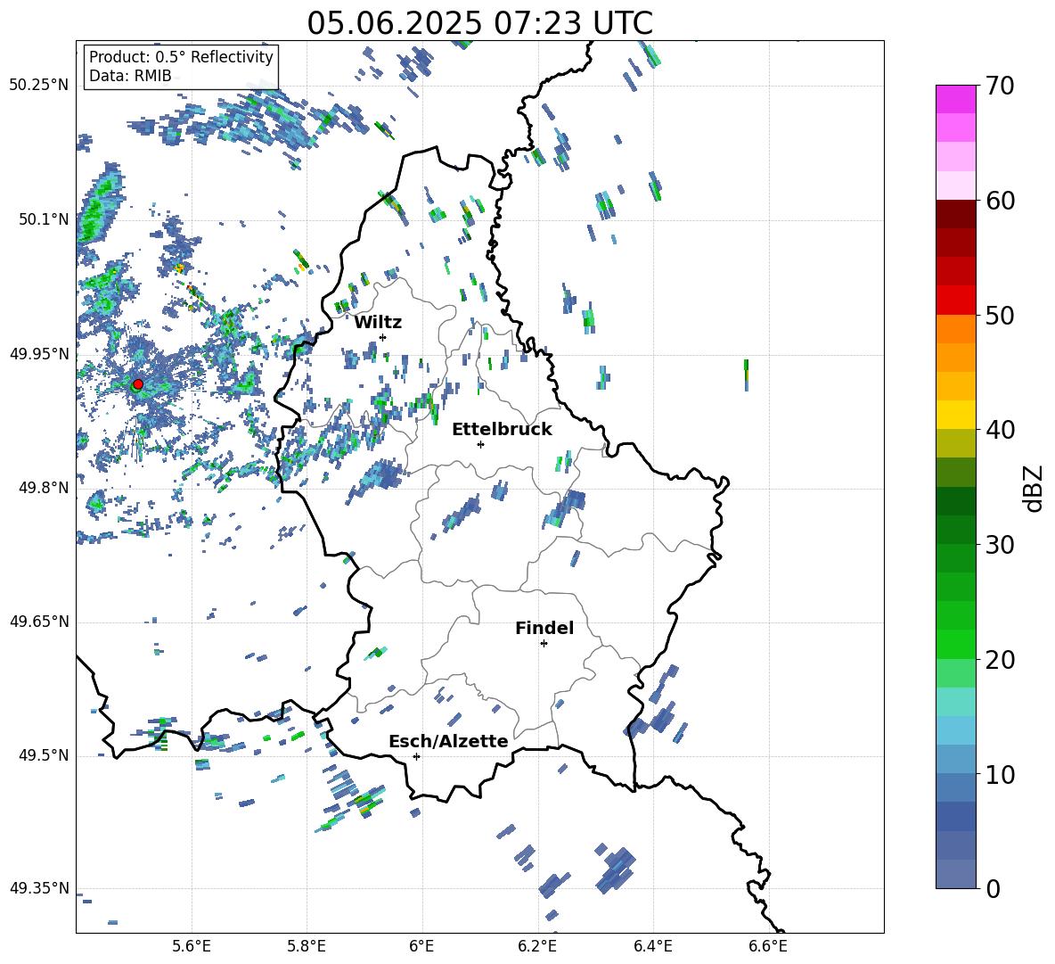The height and width of the screenshot is (964, 1055).
Task: Click the 49.65°N latitude label
Action: (39, 622)
